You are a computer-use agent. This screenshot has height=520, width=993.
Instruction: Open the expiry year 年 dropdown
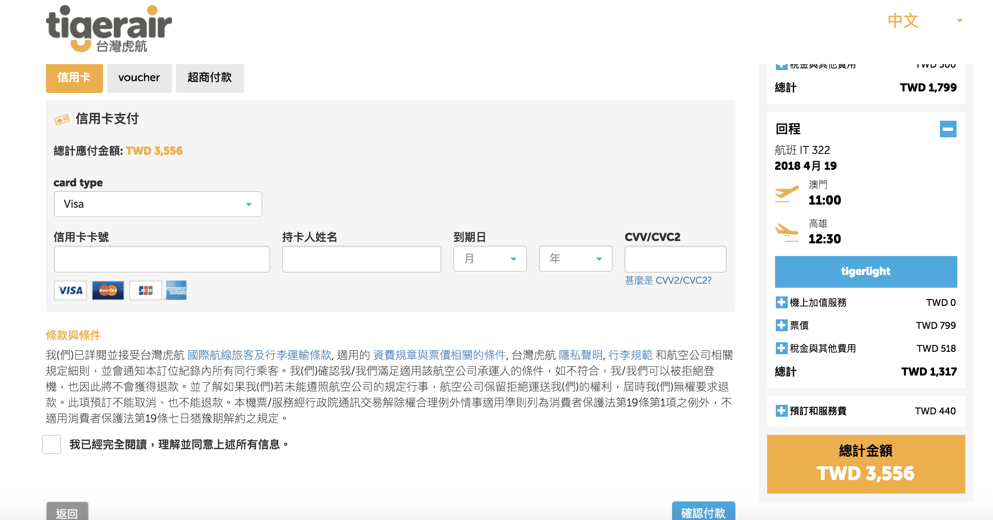click(575, 259)
